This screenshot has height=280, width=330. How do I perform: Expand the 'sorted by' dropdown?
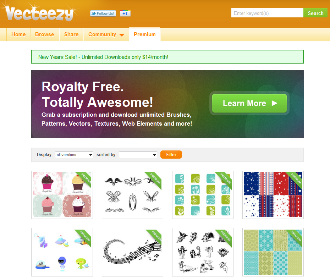(x=138, y=155)
